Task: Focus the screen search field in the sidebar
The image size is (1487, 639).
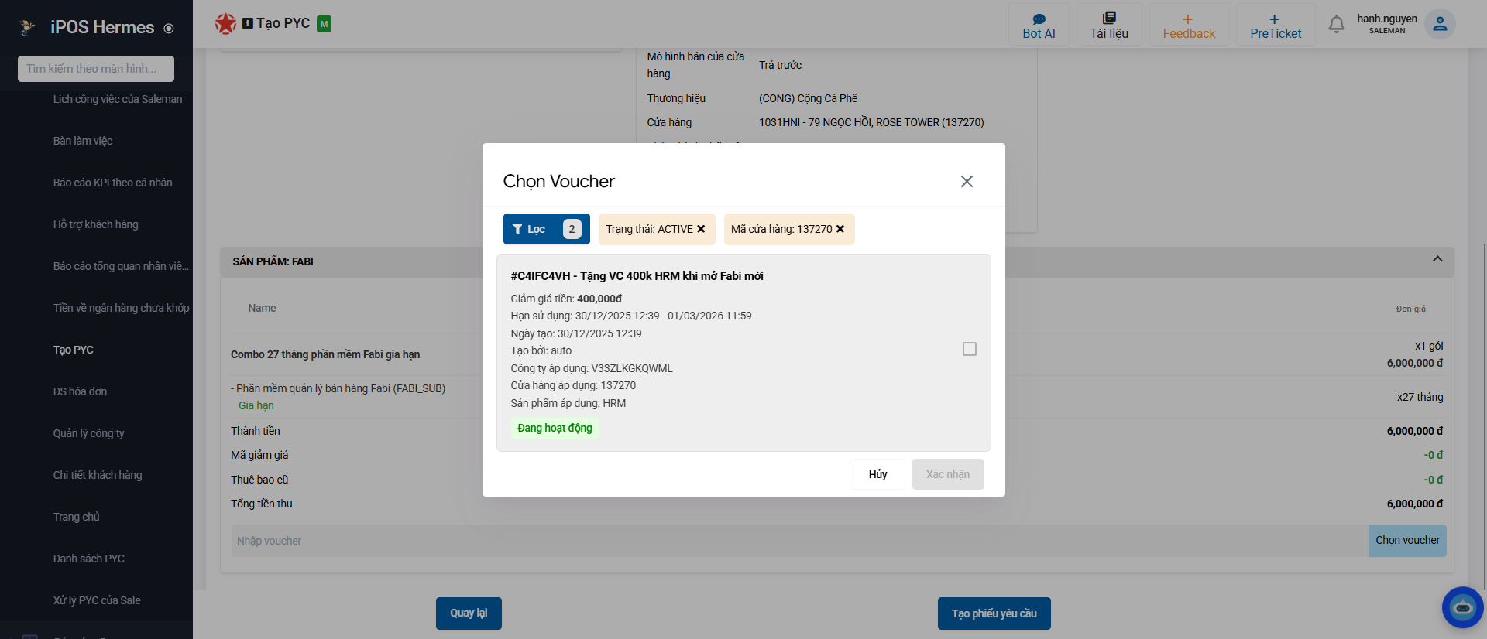Action: click(96, 69)
